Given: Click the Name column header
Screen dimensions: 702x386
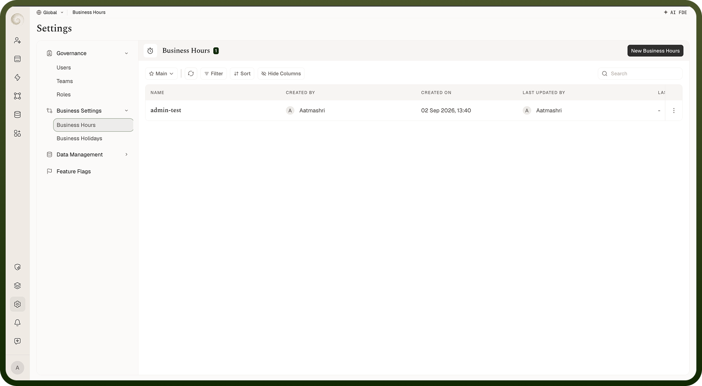Looking at the screenshot, I should tap(157, 93).
